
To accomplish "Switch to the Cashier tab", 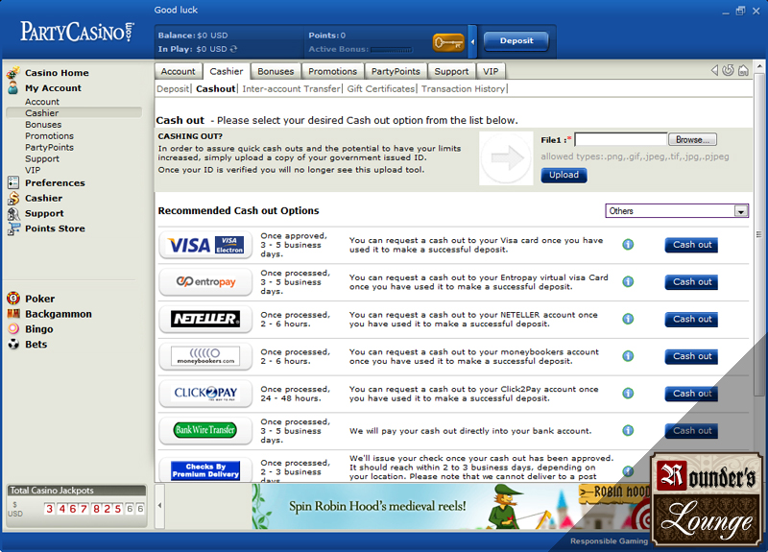I will (227, 71).
